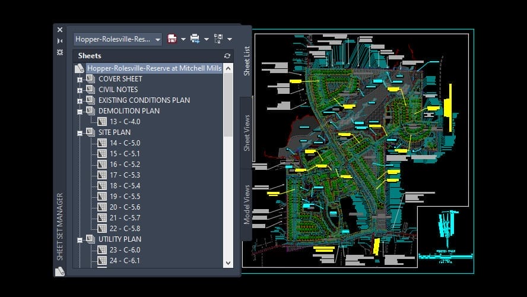
Task: Collapse the UTILITY PLAN subset
Action: click(x=80, y=240)
